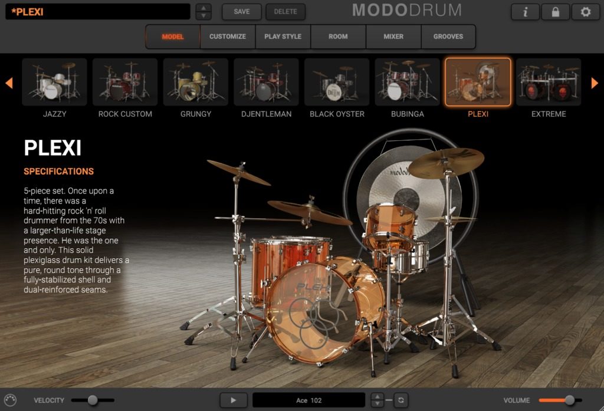Select the Black Oyster drum kit thumbnail
This screenshot has width=604, height=411.
click(337, 81)
